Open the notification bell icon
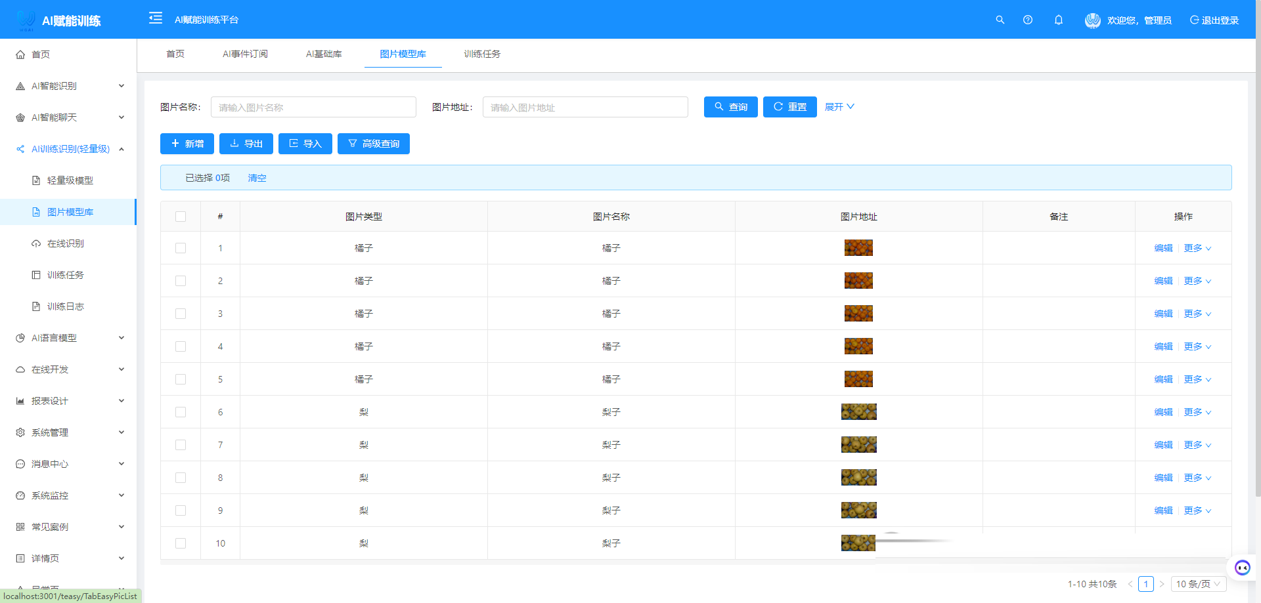This screenshot has height=603, width=1261. [1059, 20]
